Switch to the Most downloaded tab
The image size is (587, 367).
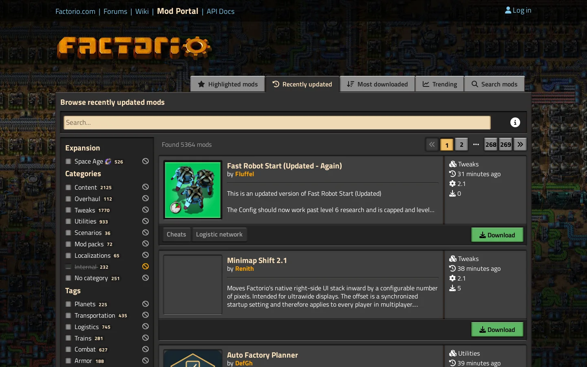point(377,84)
